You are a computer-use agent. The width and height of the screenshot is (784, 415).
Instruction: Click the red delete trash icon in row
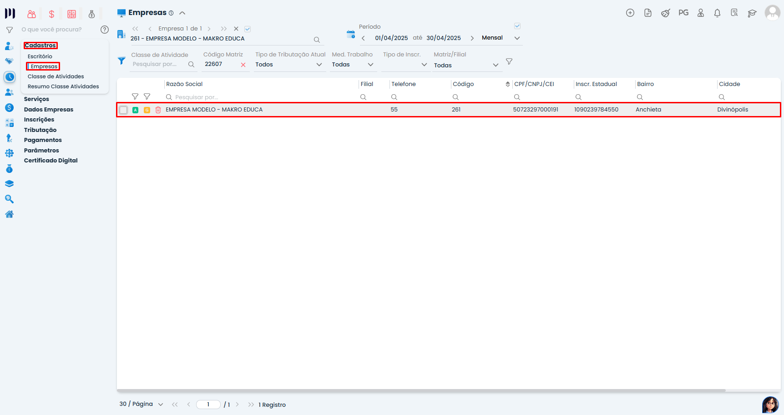tap(158, 110)
